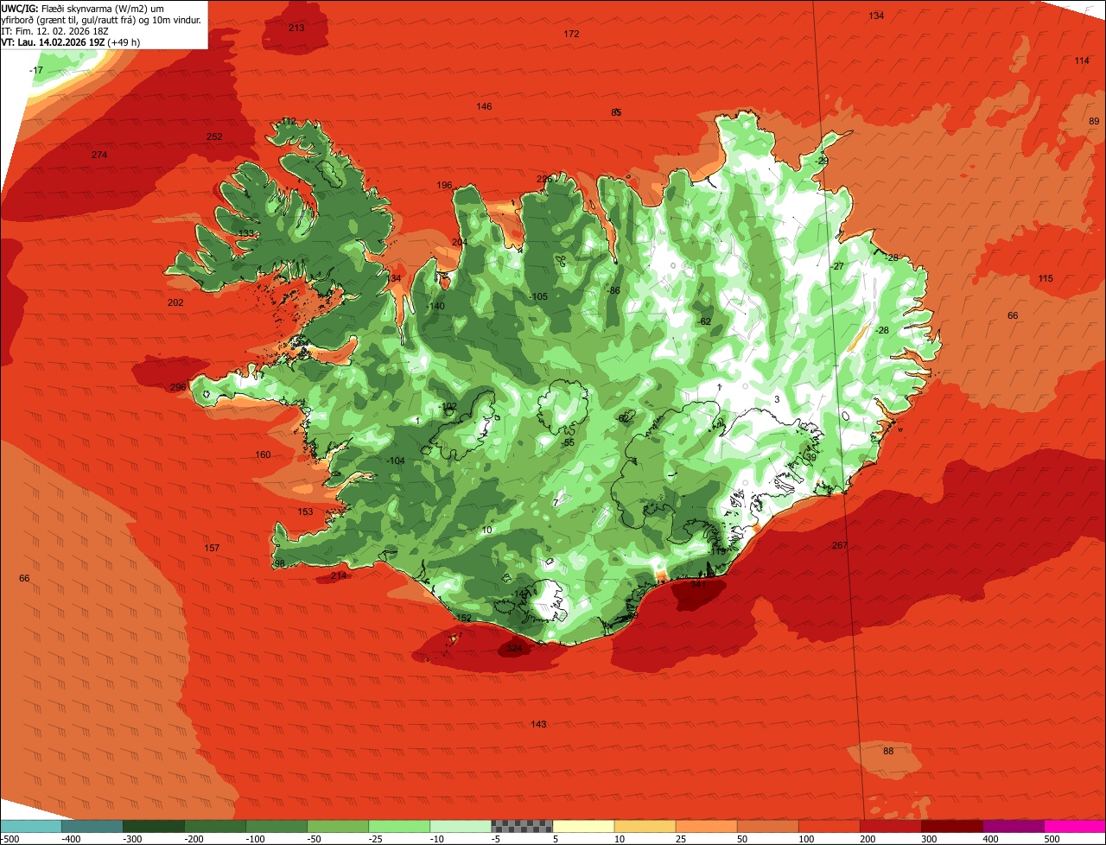Click the map value 157

pyautogui.click(x=212, y=548)
